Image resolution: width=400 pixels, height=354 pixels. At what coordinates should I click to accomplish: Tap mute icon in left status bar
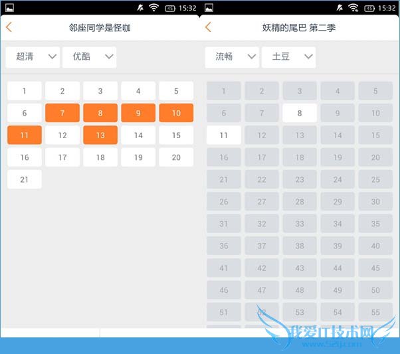140,8
